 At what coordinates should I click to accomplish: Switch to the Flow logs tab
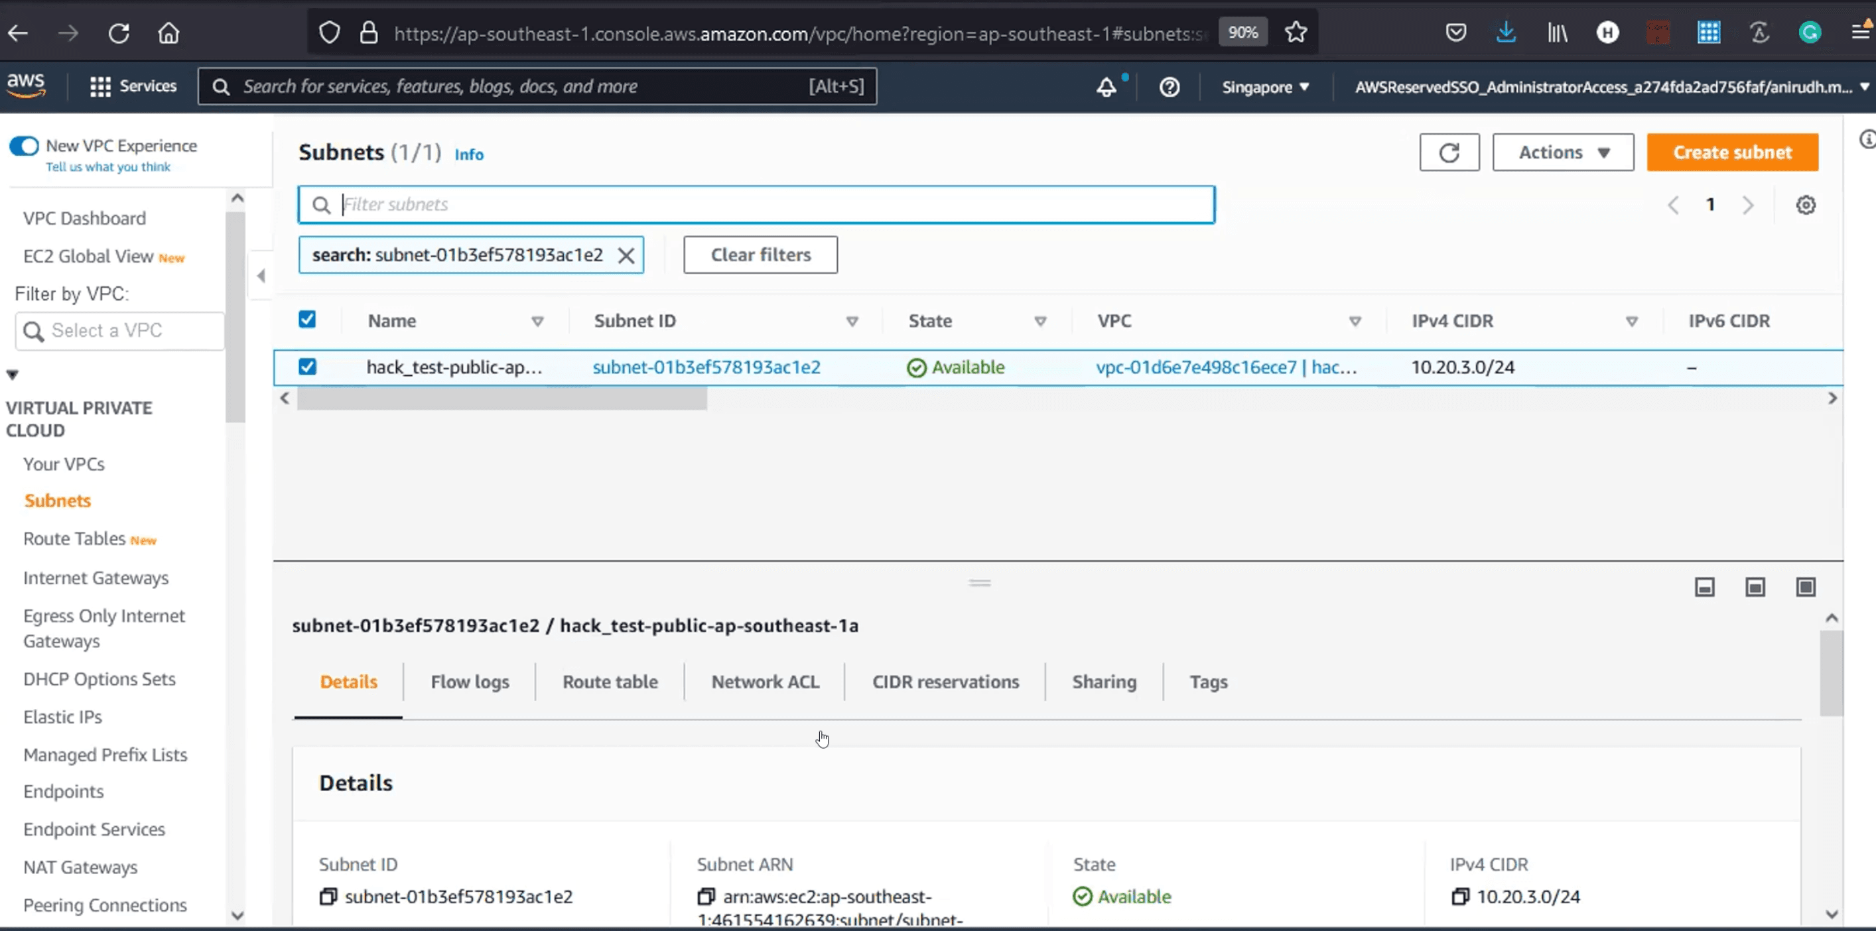click(x=470, y=681)
